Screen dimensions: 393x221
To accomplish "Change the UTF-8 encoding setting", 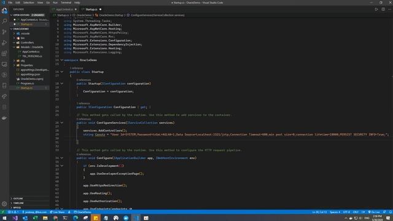I will point(346,212).
